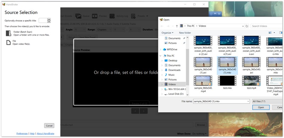Select the Win 10 Ent x64 drive
This screenshot has height=138, width=284.
pyautogui.click(x=175, y=89)
